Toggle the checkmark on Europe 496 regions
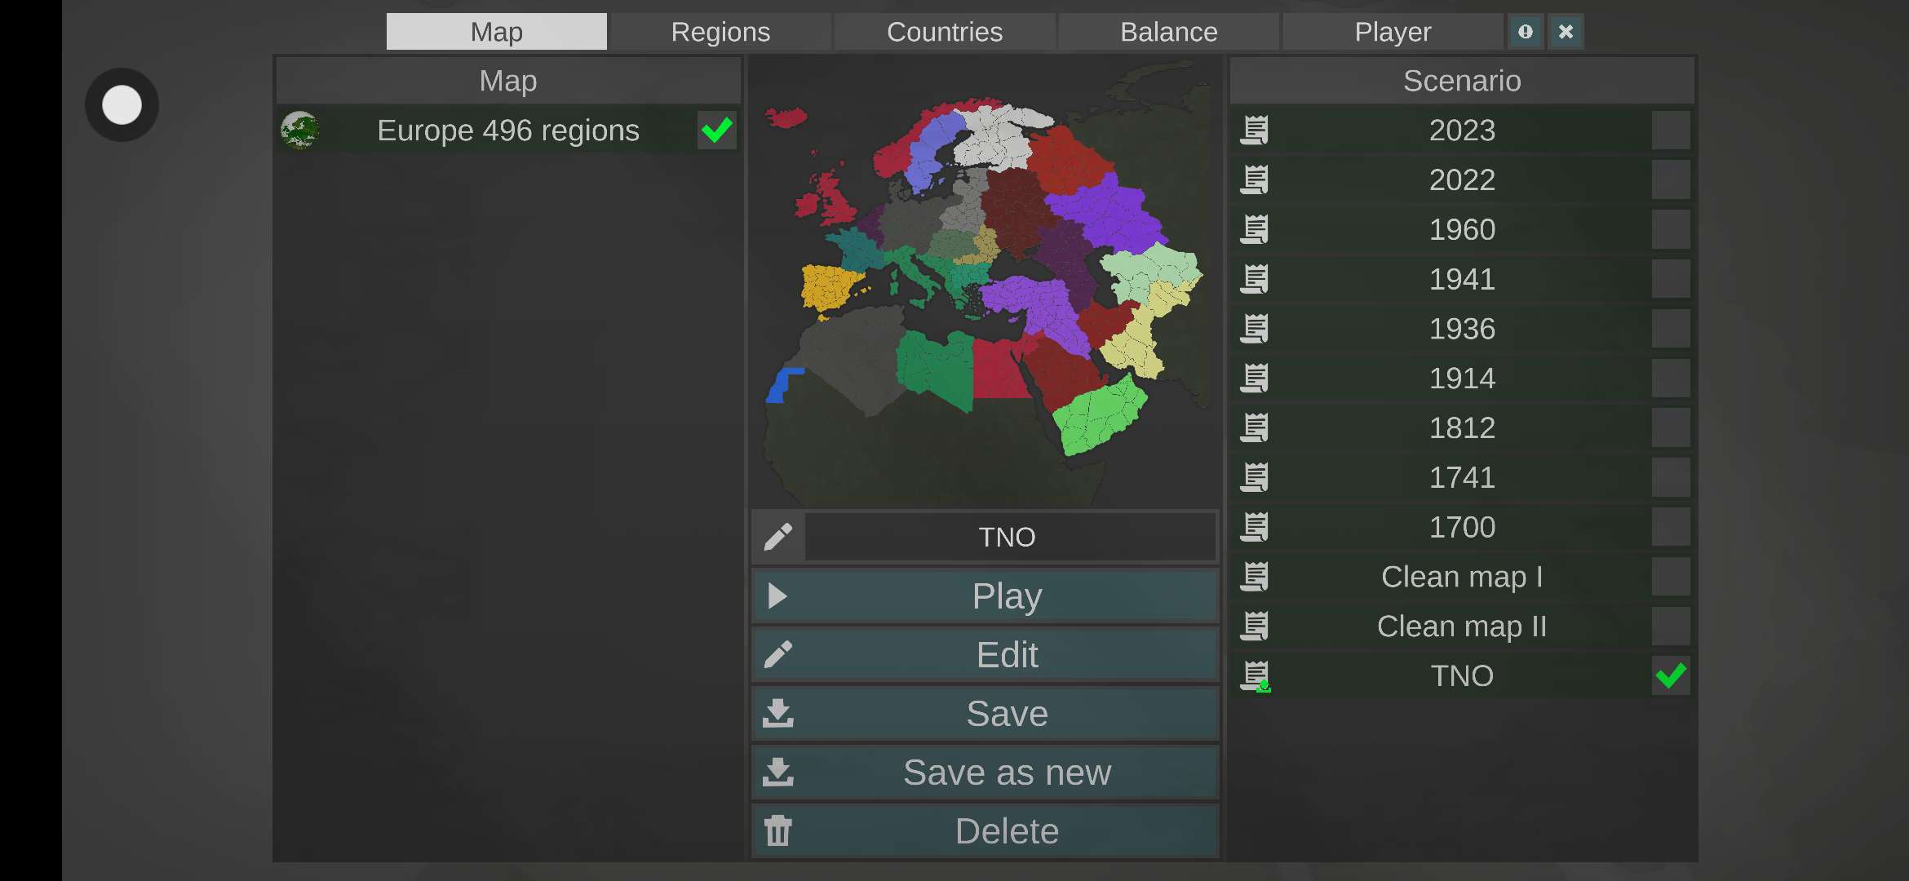 coord(716,131)
